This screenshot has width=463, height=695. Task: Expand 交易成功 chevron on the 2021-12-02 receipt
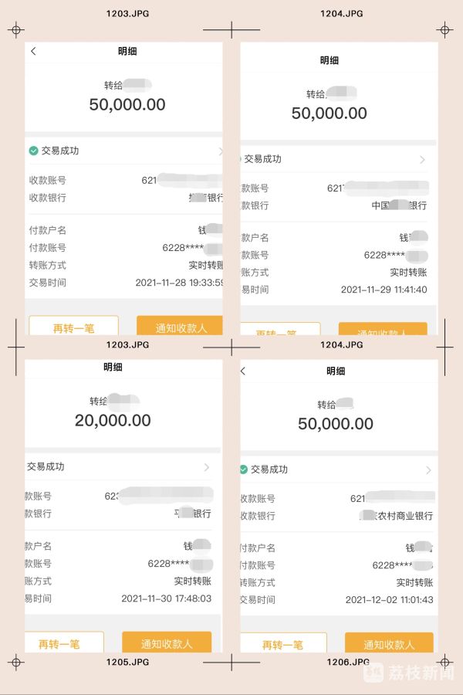click(x=428, y=470)
